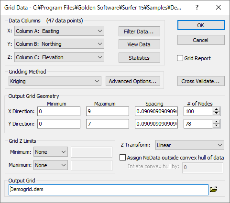
Task: Click the X Direction Maximum field
Action: tap(108, 111)
